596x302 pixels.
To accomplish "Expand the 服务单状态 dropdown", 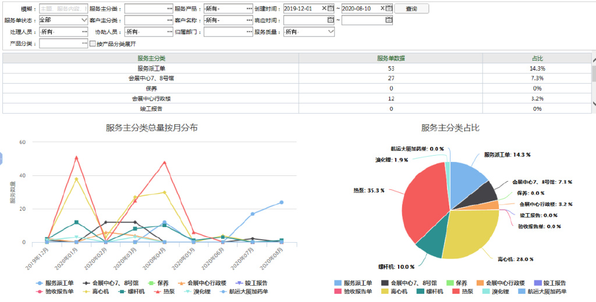I will [x=84, y=20].
